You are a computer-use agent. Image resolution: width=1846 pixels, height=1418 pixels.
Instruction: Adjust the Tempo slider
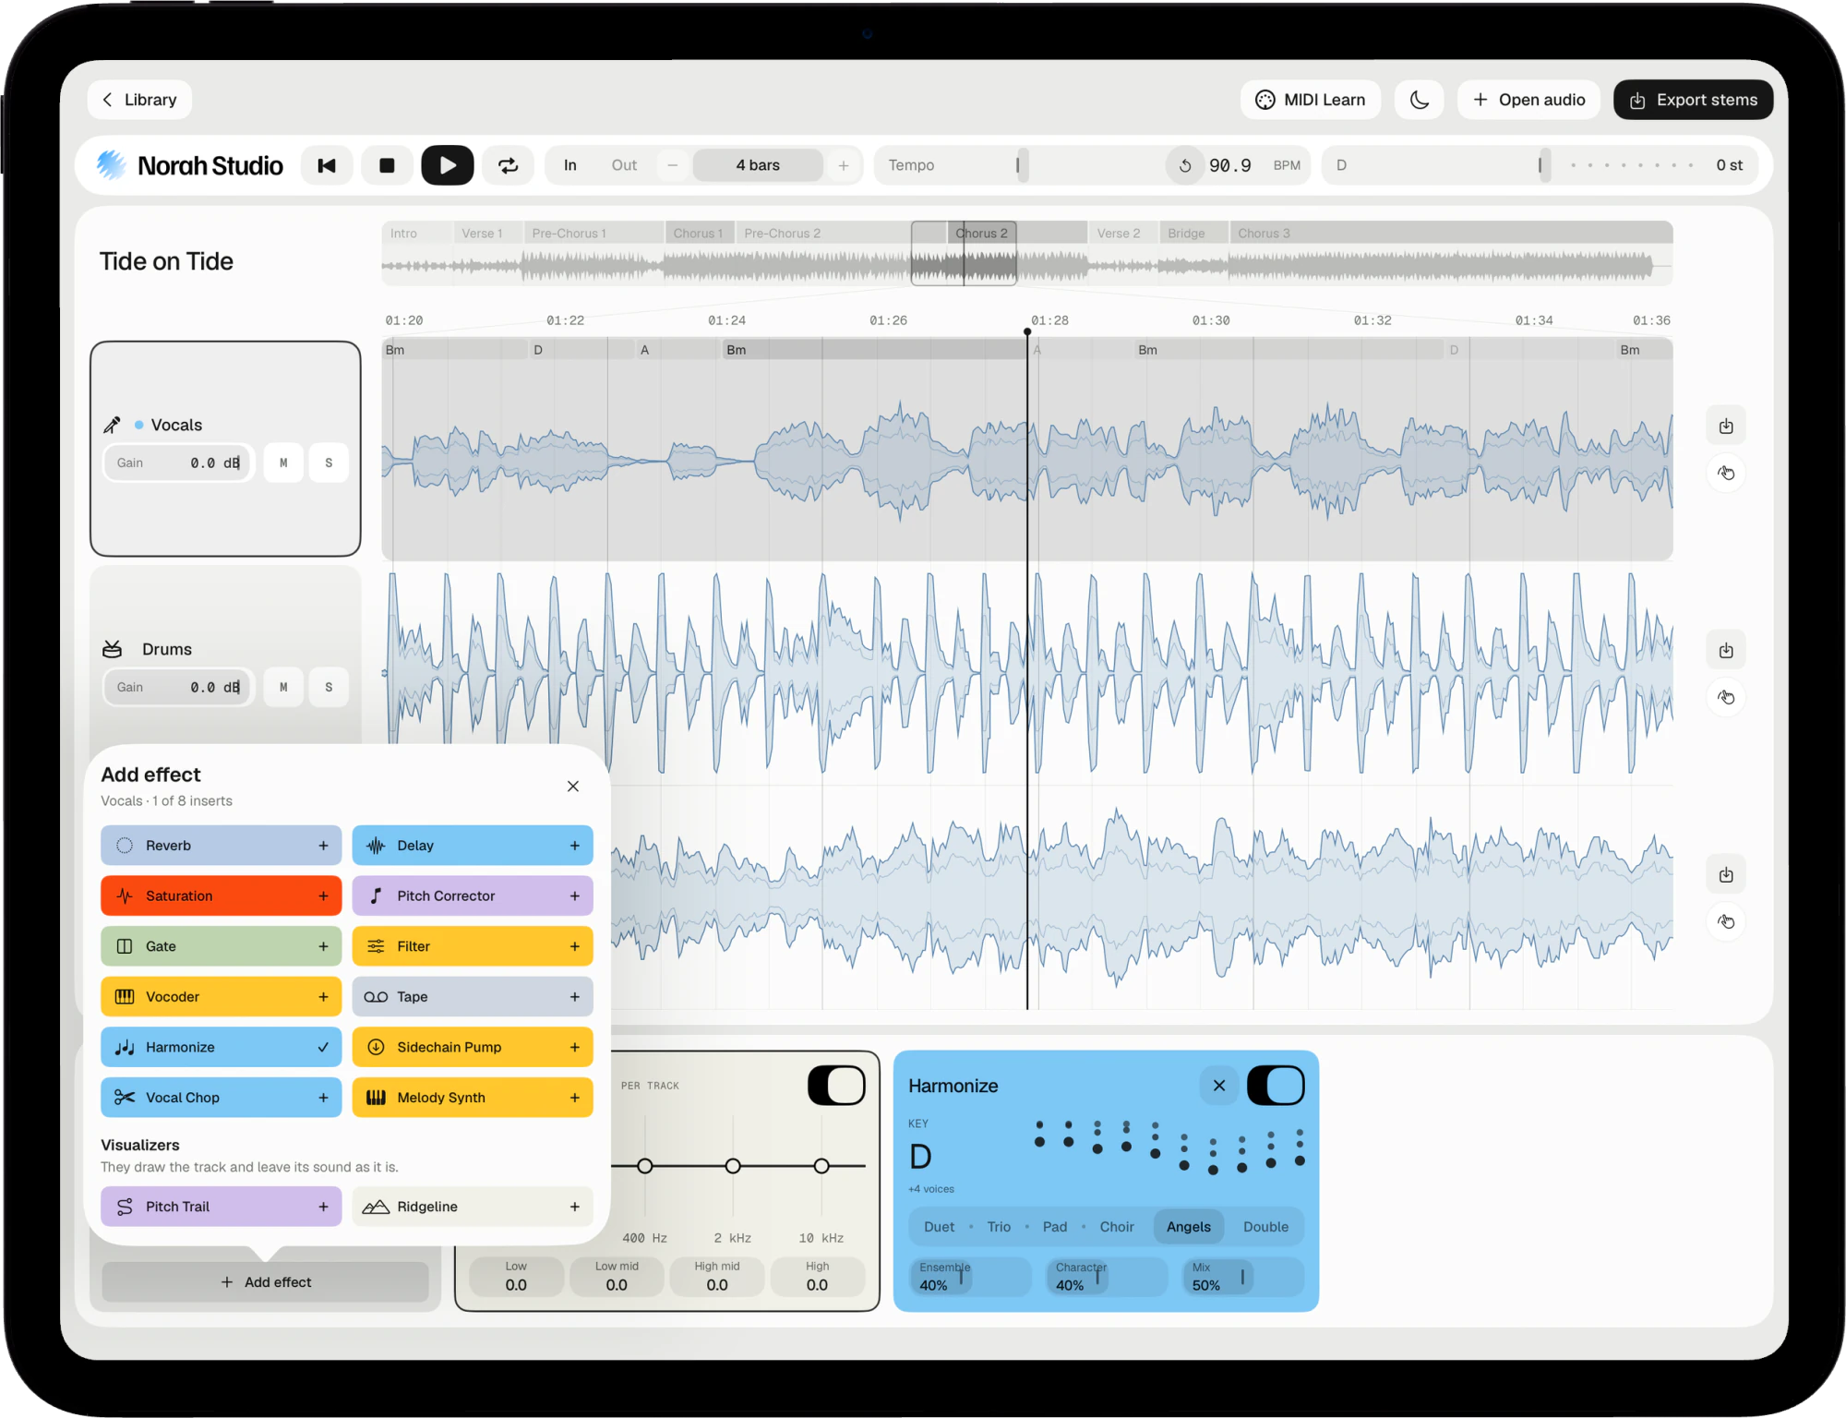[1021, 165]
